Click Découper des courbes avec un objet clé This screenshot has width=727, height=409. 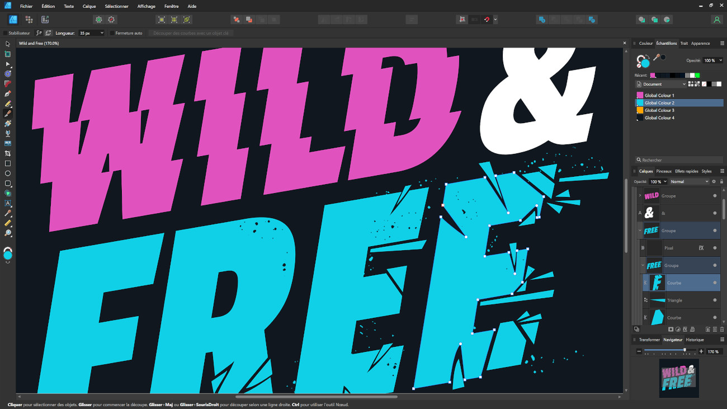(x=191, y=33)
